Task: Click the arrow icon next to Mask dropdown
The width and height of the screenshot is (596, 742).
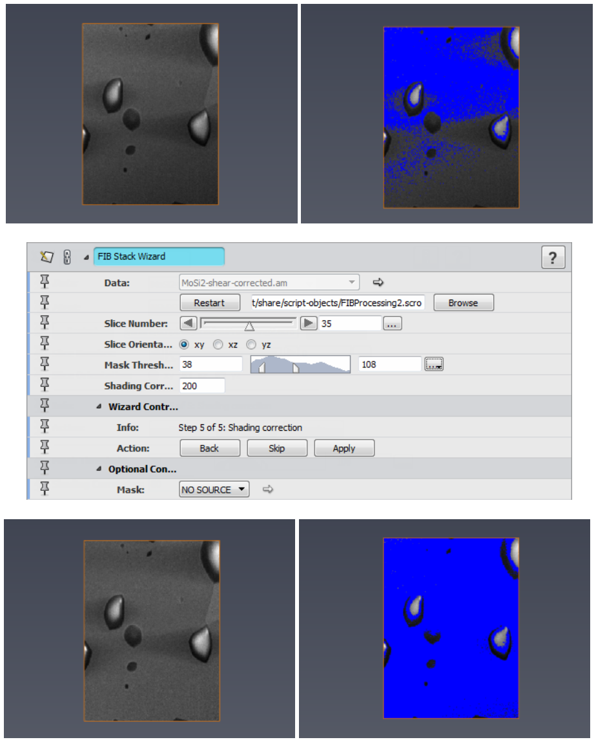Action: click(x=268, y=490)
